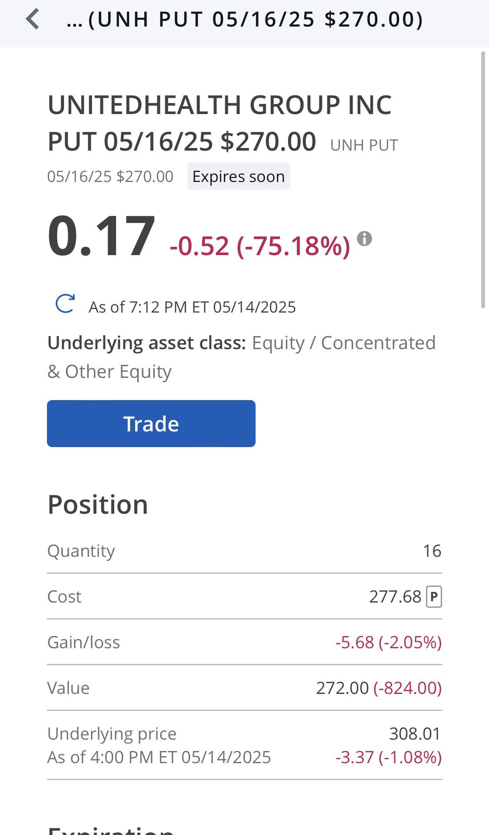This screenshot has height=835, width=489.
Task: Tap the vertical scrollbar on the right
Action: 482,180
